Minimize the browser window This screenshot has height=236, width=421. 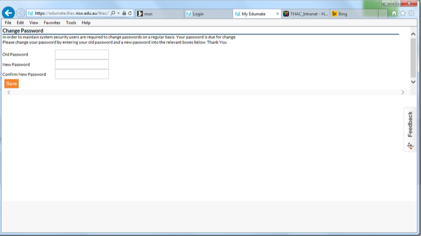pos(386,4)
